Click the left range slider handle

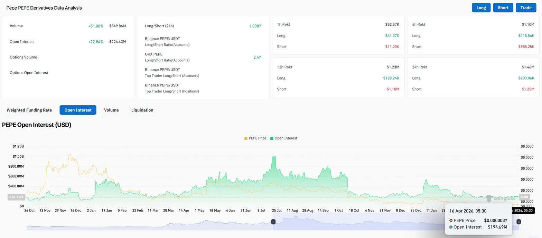coord(273,222)
